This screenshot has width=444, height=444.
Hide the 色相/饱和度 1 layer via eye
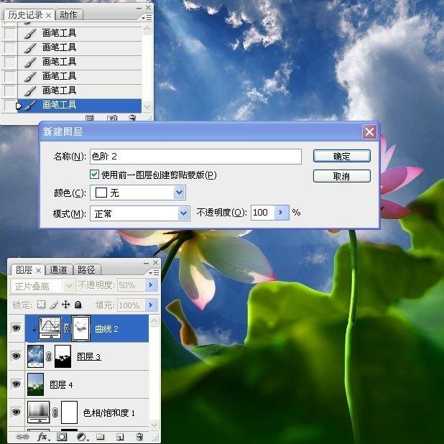click(16, 412)
